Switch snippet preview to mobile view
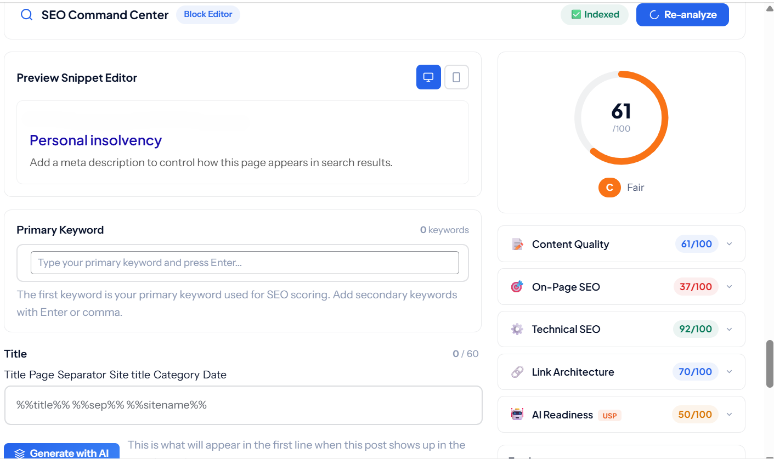This screenshot has width=774, height=459. 456,77
